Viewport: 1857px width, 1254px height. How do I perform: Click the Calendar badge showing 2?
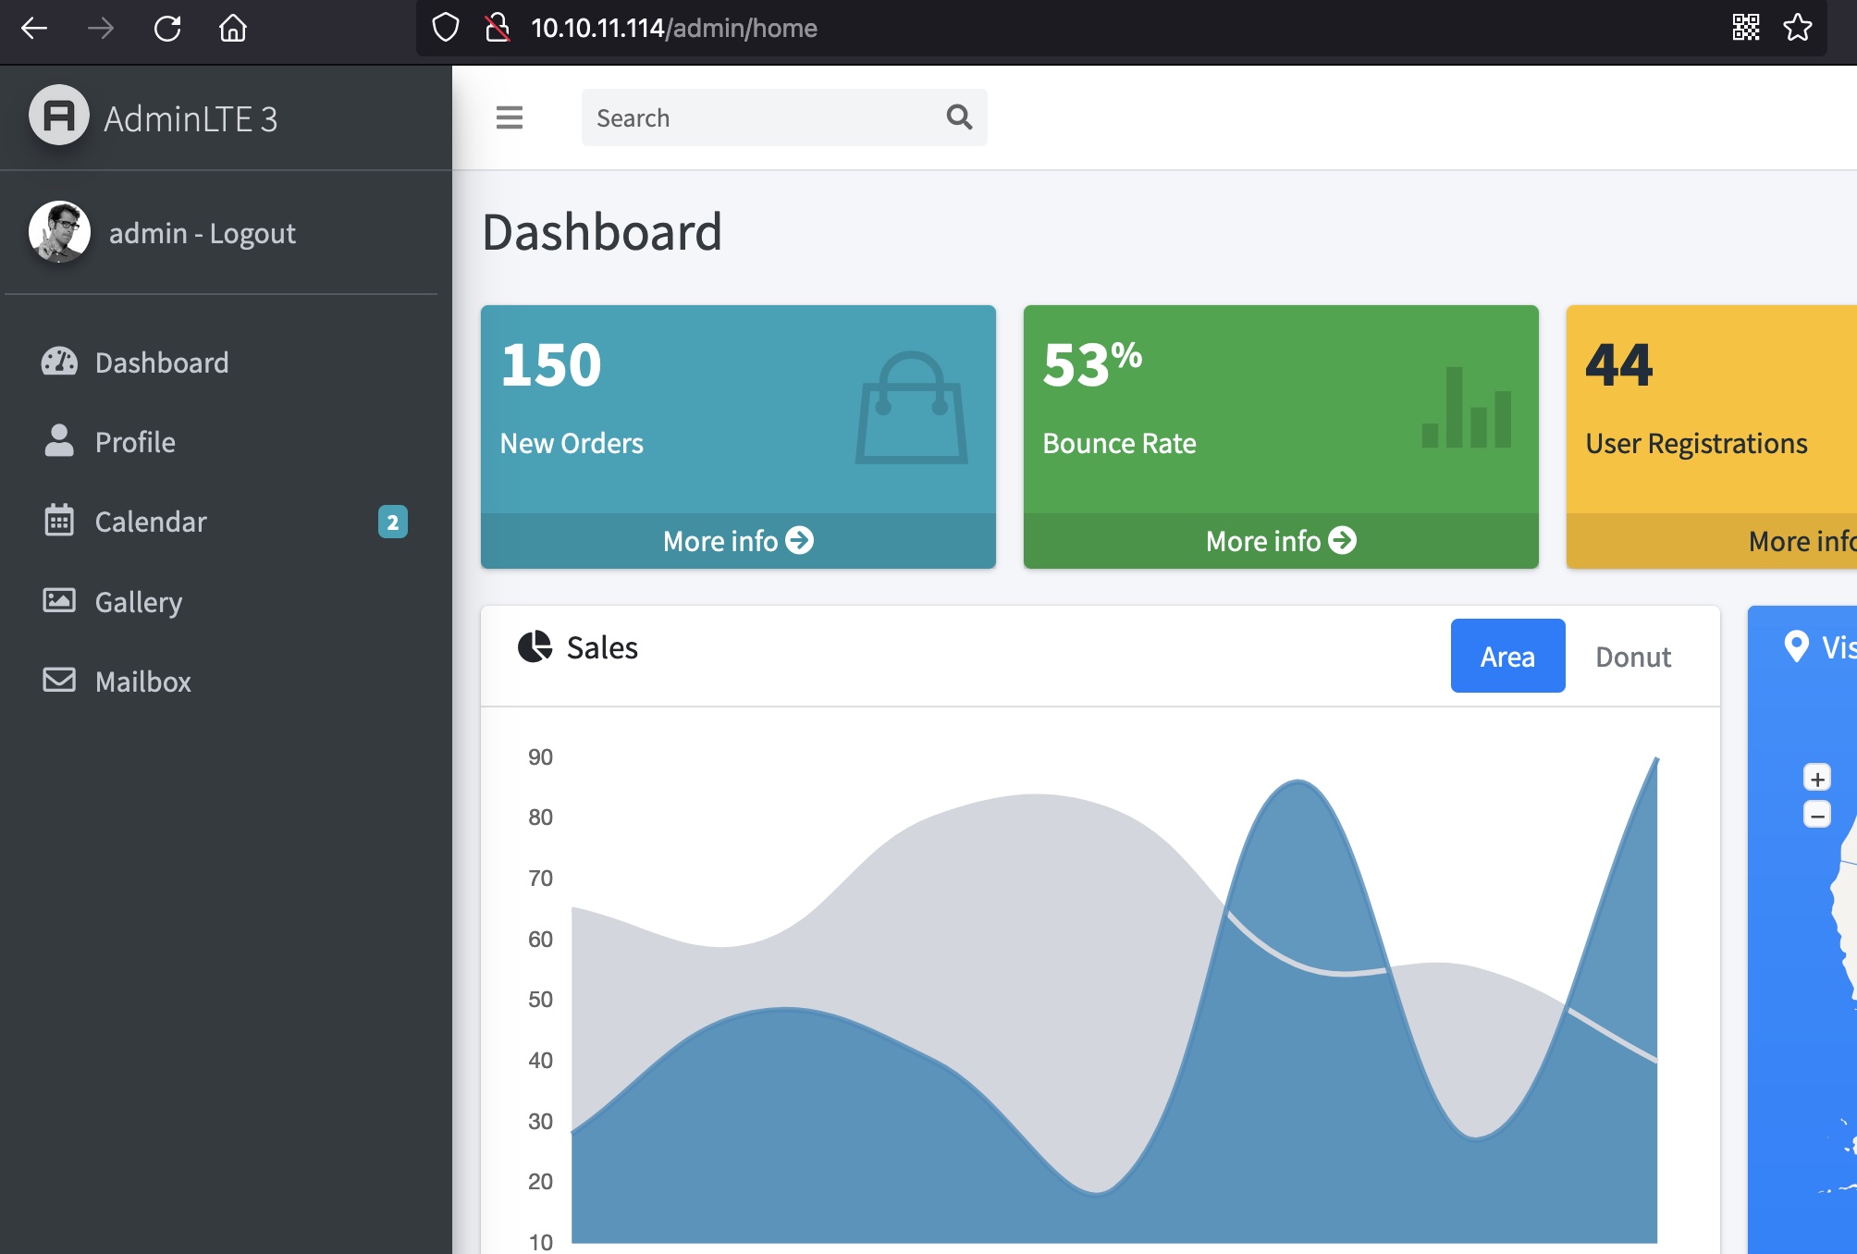392,522
